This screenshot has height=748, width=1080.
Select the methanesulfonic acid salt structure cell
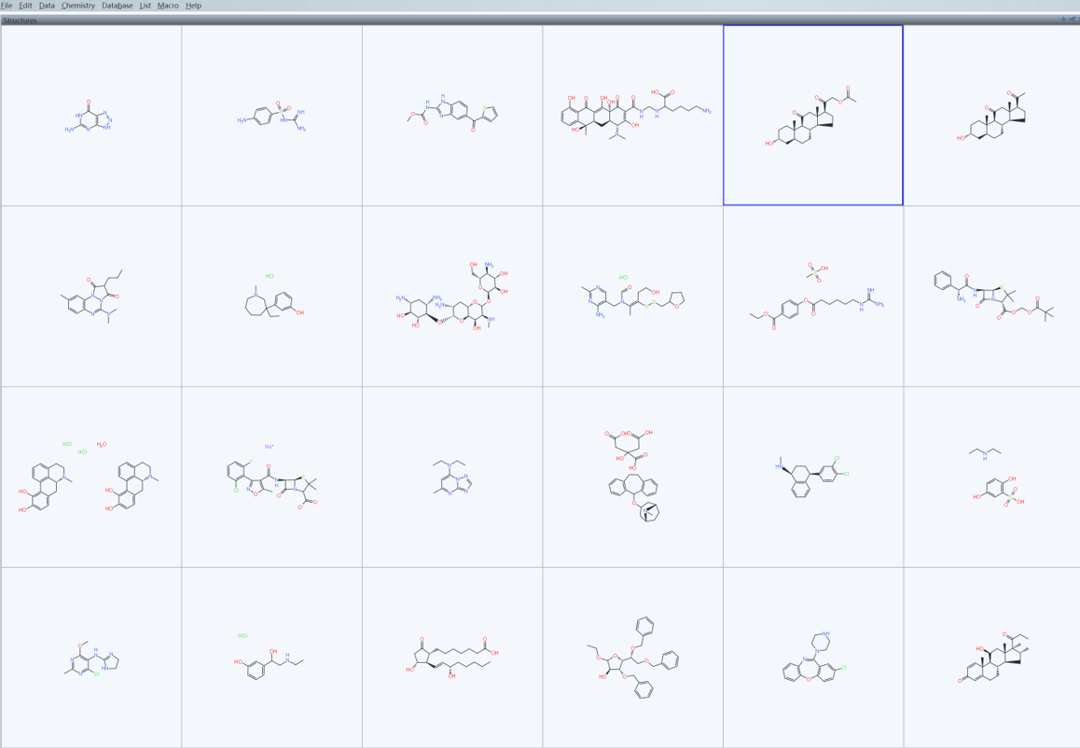812,297
